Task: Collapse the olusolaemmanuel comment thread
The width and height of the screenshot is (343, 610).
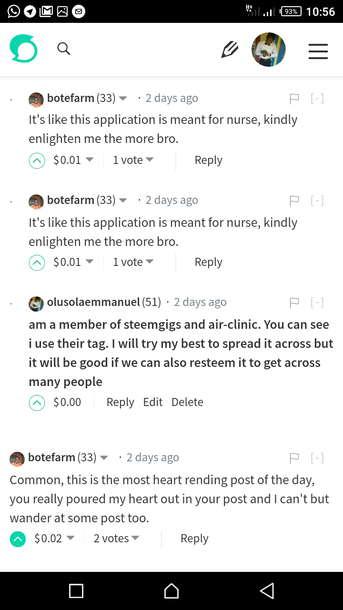Action: click(x=317, y=302)
